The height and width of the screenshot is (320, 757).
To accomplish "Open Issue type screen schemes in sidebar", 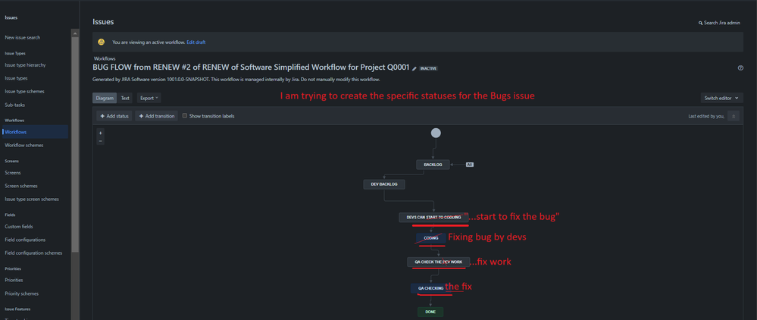I will [32, 199].
